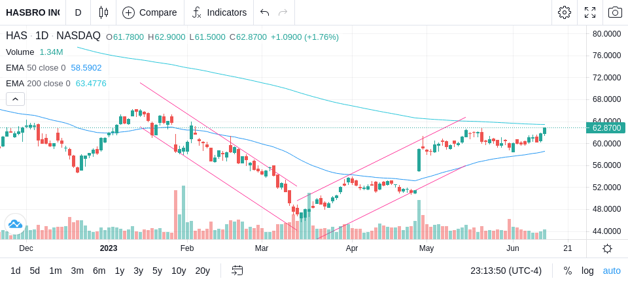
Task: Open the go-to-date calendar icon
Action: (x=237, y=271)
